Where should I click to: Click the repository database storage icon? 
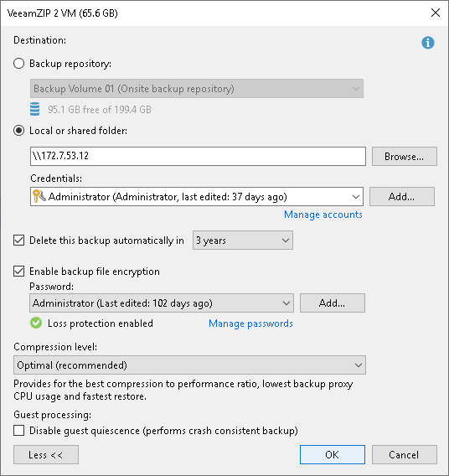[x=35, y=109]
